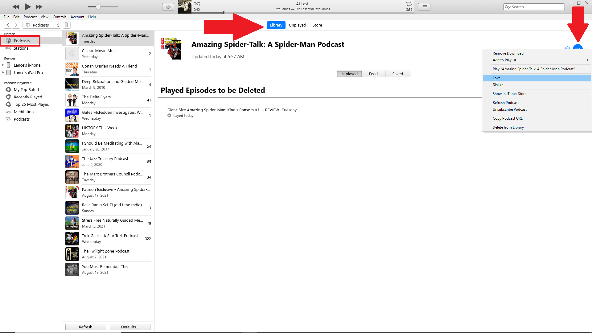Click the back navigation arrow

click(x=8, y=25)
